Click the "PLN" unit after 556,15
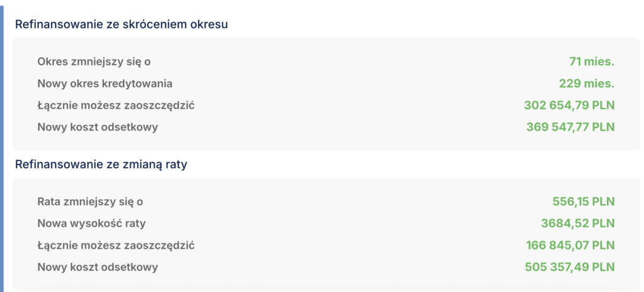 pos(603,202)
